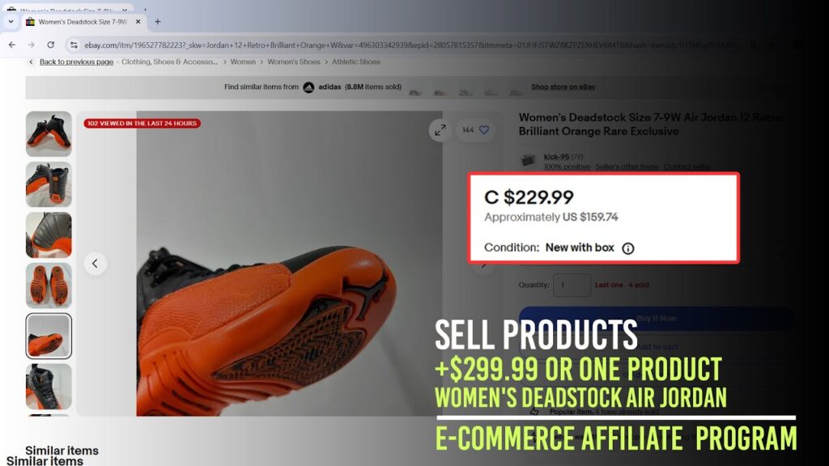Expand the product image to fullscreen
The width and height of the screenshot is (829, 466).
coord(440,130)
